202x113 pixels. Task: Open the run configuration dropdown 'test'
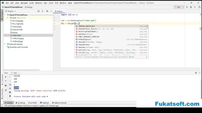pyautogui.click(x=179, y=7)
